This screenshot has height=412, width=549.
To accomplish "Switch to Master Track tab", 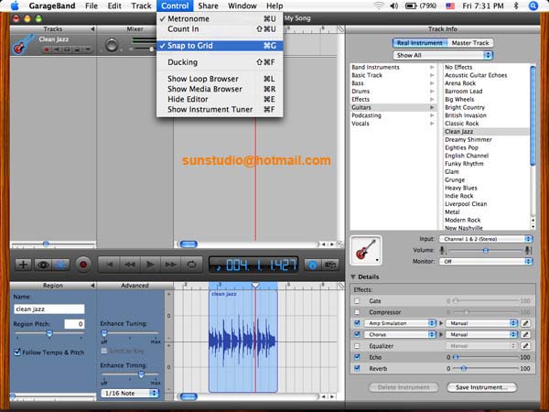I will (x=470, y=43).
